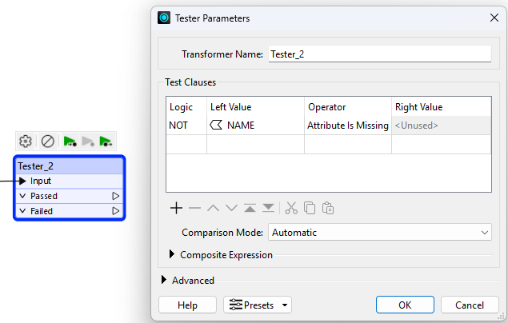Click the Cancel button
This screenshot has width=508, height=323.
[x=470, y=305]
